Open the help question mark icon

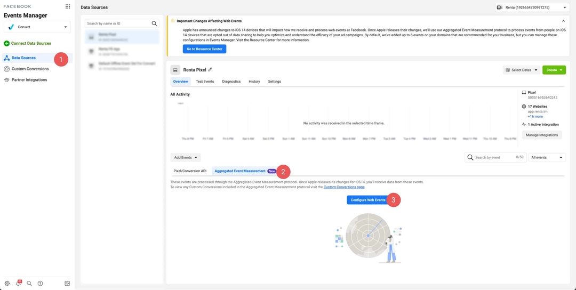click(x=41, y=284)
